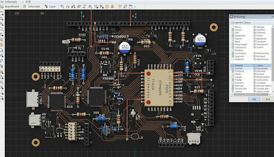Screen dimensions: 274x157
Task: Toggle the "Corlcioel" checkbox
Action: (x=233, y=59)
